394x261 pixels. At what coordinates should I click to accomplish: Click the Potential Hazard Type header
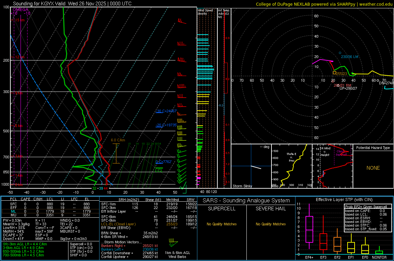point(373,148)
